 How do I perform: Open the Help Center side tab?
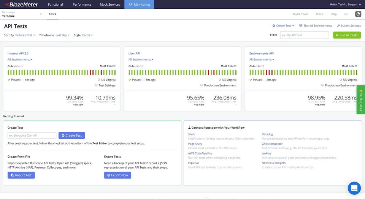click(360, 99)
